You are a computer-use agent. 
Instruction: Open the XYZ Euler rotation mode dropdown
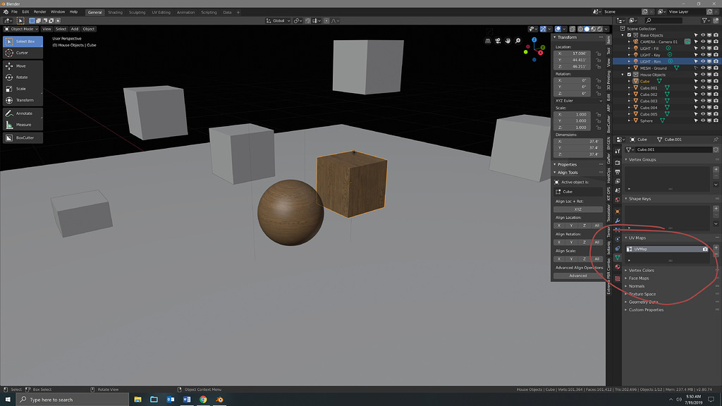[x=578, y=101]
